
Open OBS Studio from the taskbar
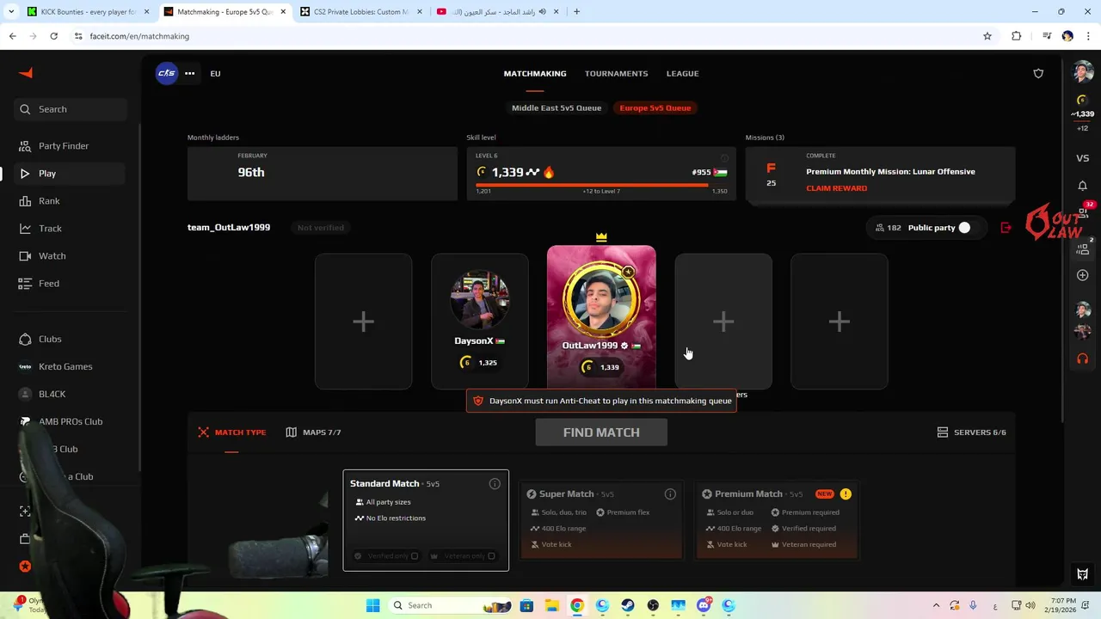[x=653, y=605]
